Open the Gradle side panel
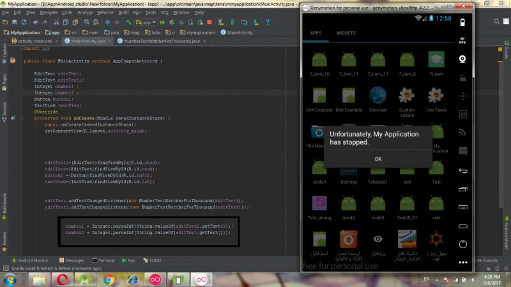 [507, 50]
